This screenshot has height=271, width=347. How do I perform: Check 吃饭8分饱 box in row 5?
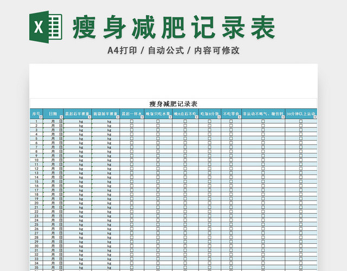(x=210, y=139)
